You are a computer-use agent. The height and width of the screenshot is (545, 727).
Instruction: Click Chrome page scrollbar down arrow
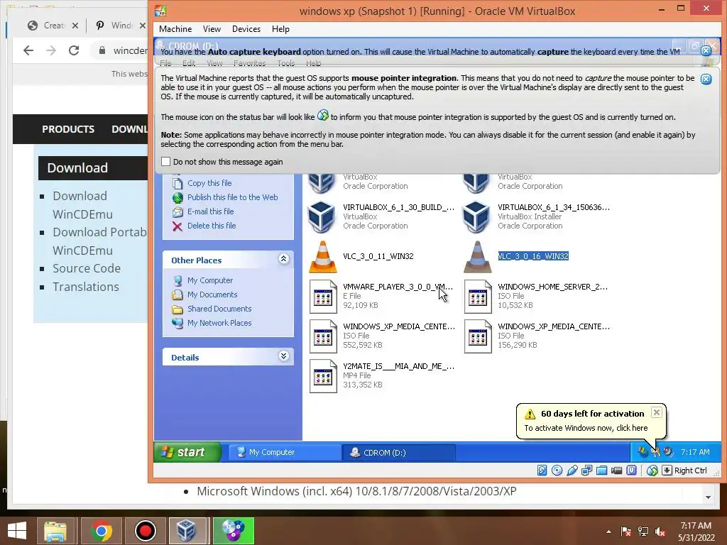click(708, 497)
